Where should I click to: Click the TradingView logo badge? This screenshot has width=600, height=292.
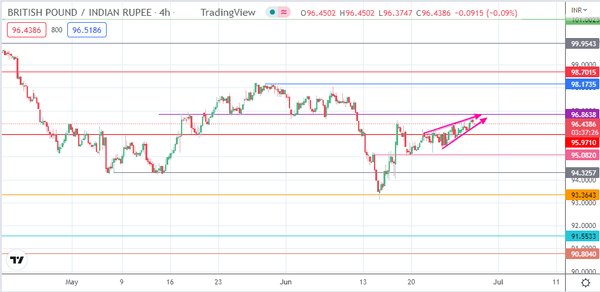(x=17, y=260)
